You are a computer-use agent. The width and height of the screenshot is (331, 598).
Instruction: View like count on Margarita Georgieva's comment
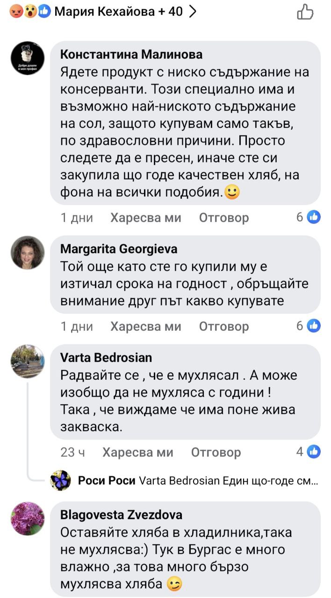308,326
